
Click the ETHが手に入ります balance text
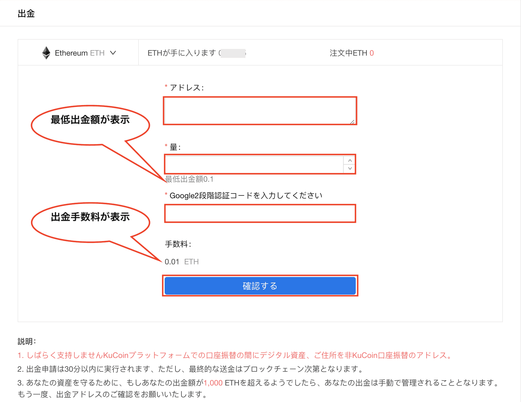[182, 53]
